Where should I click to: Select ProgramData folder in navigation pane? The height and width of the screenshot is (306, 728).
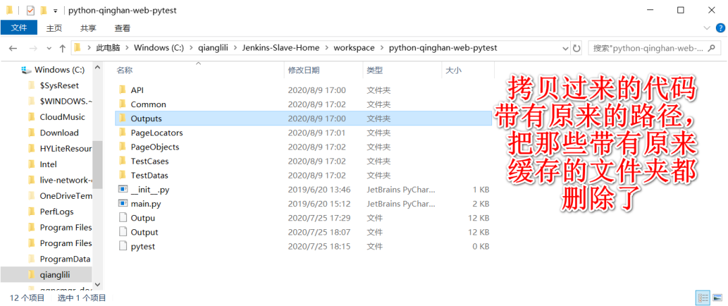(x=65, y=259)
